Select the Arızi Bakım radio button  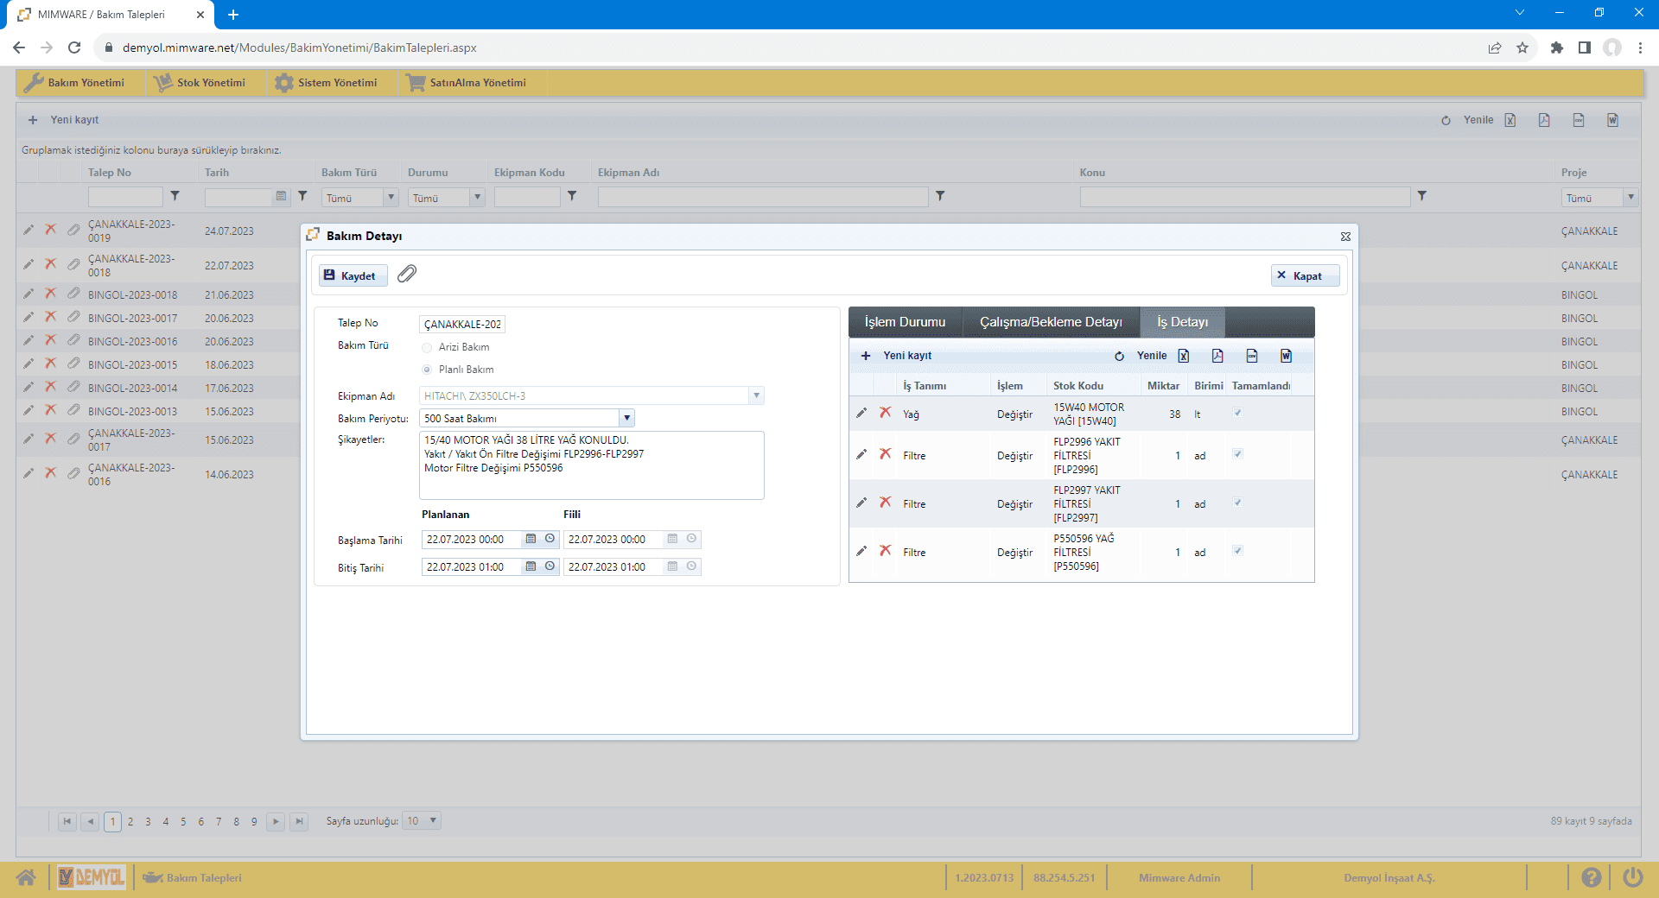tap(427, 347)
